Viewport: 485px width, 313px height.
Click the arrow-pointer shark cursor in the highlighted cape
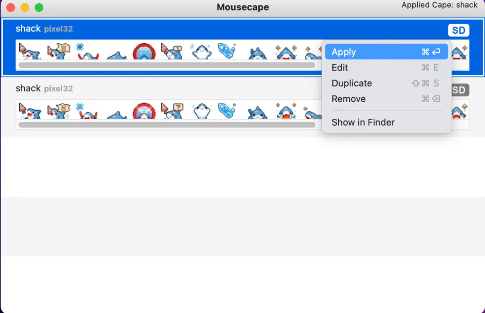pos(29,51)
